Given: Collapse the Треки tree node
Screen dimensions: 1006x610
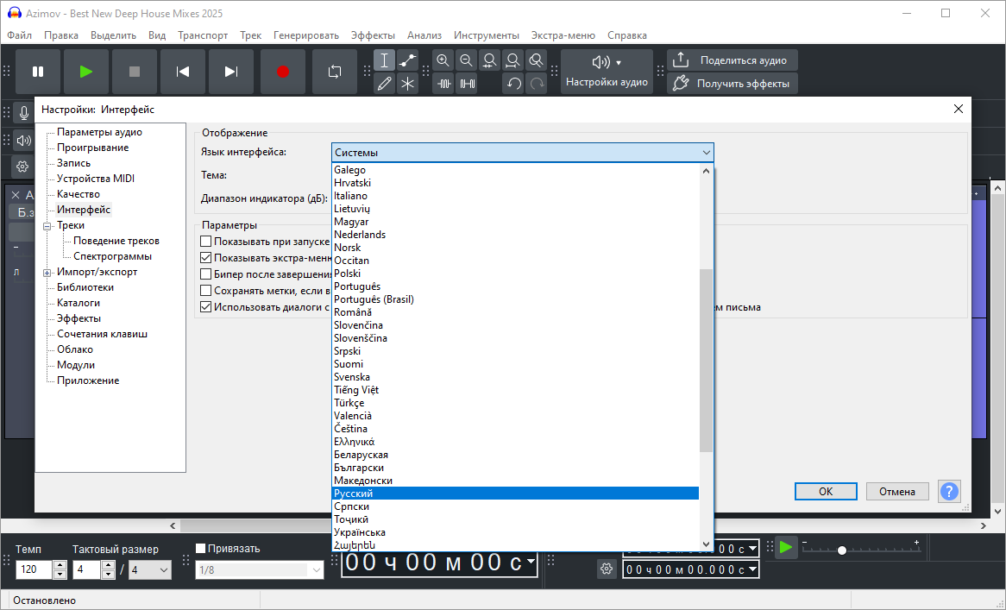Looking at the screenshot, I should pyautogui.click(x=47, y=226).
